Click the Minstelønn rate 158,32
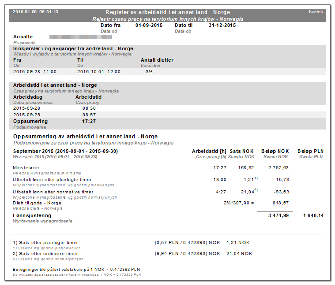Screen dimensions: 335x285 (246, 168)
